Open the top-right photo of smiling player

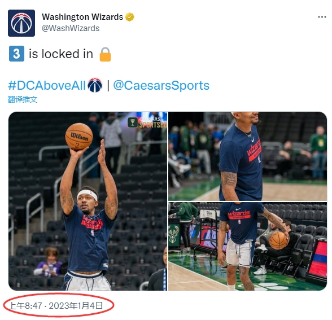pos(247,156)
